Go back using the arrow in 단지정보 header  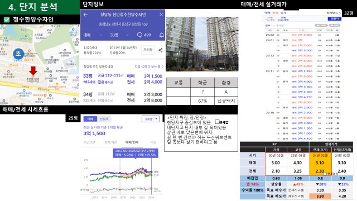85,15
